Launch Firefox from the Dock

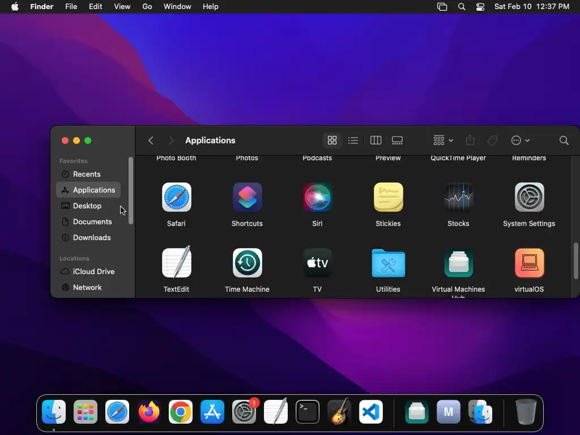point(149,412)
